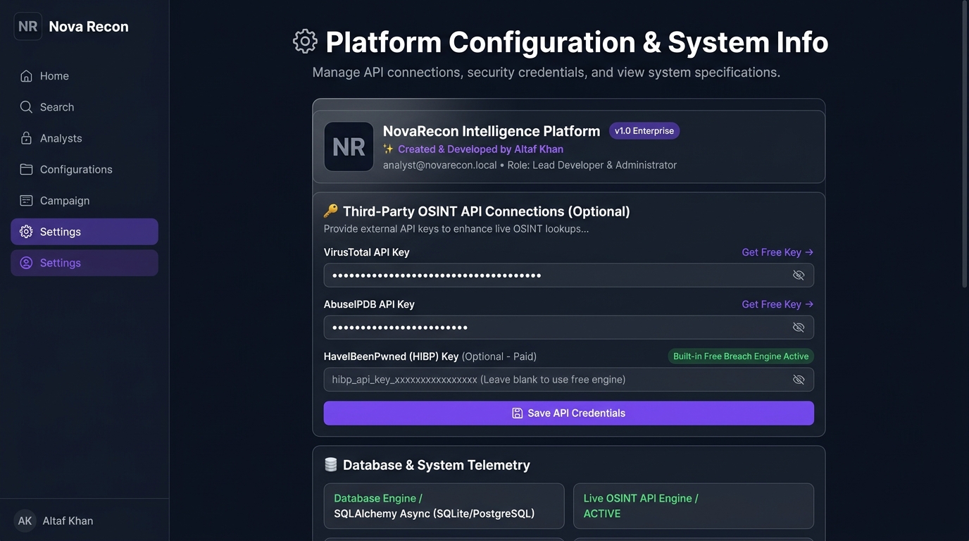The height and width of the screenshot is (541, 969).
Task: Open the Settings item with the user-circle icon
Action: [85, 263]
